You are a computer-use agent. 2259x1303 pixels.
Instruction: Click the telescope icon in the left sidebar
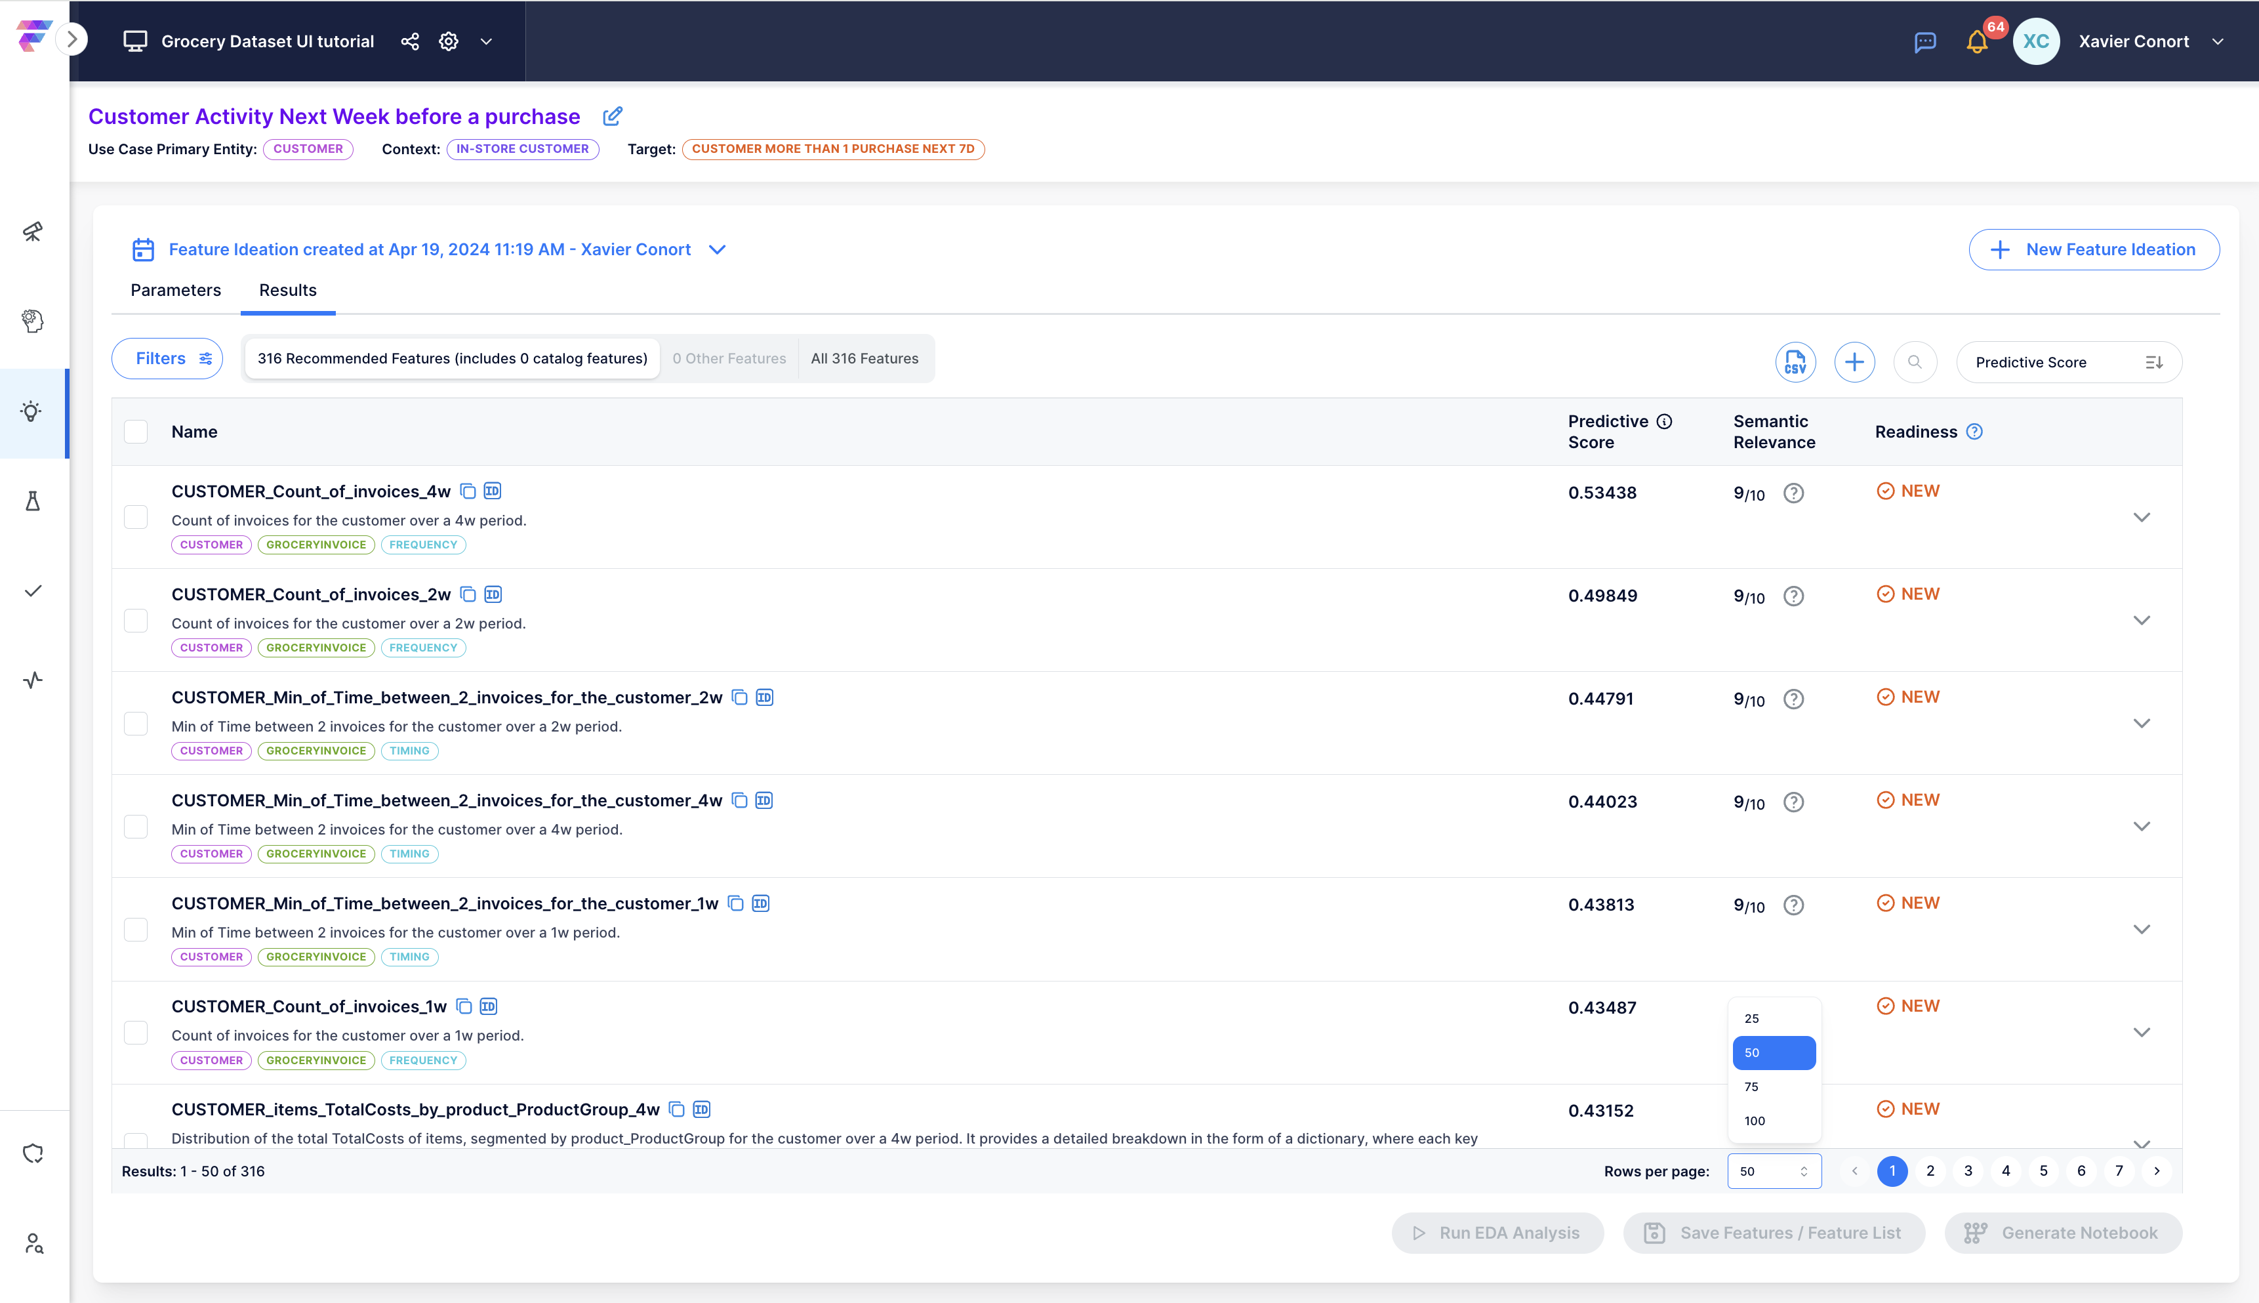(x=33, y=232)
